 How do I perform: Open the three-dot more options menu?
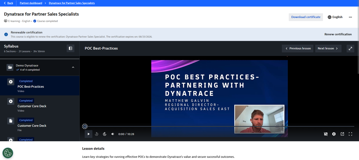[x=350, y=17]
